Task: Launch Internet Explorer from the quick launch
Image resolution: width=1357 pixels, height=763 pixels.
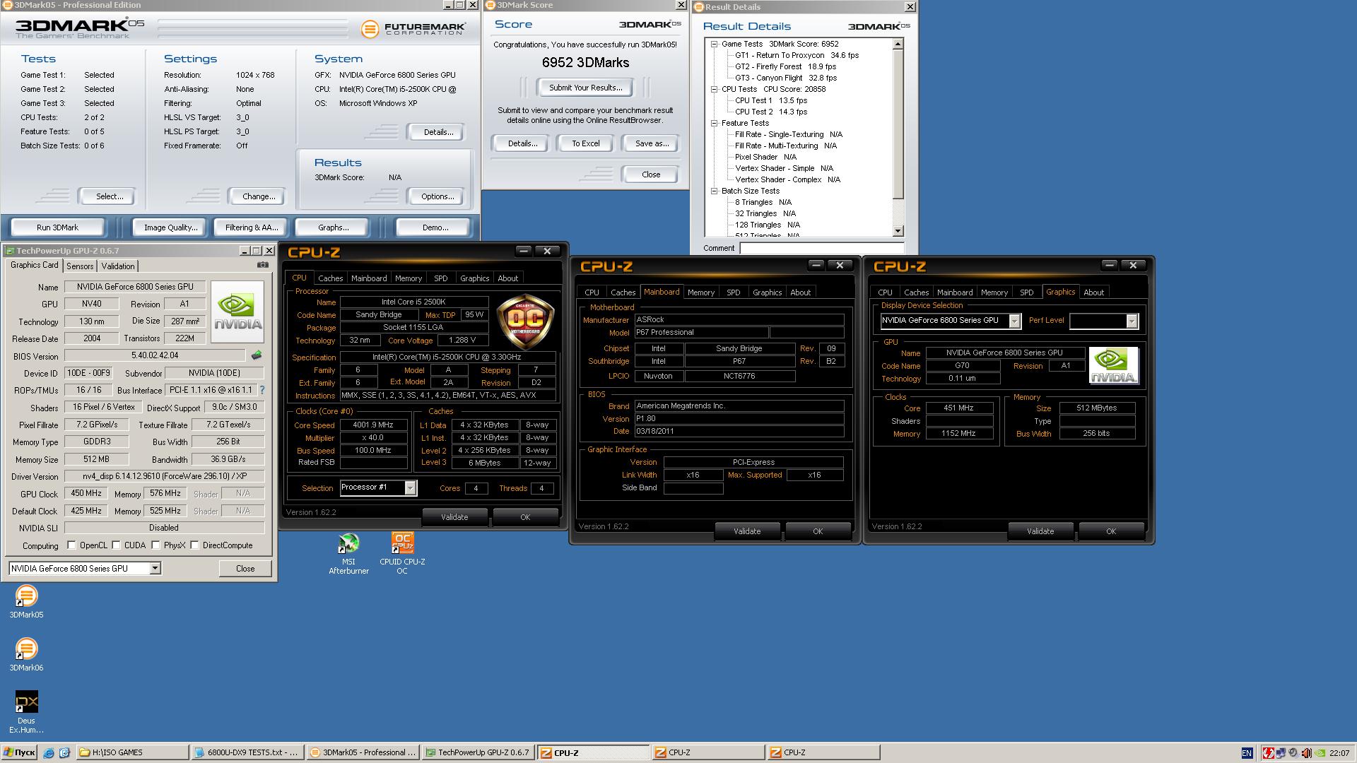Action: [x=49, y=753]
